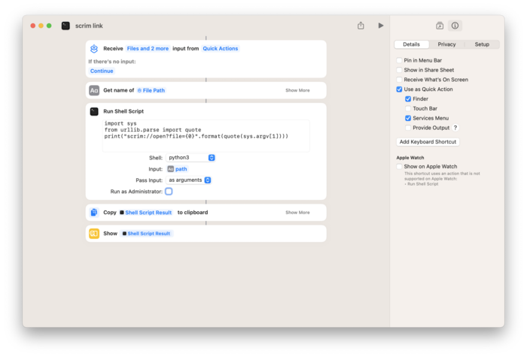Image resolution: width=527 pixels, height=357 pixels.
Task: Click the scrim link shortcut title
Action: pyautogui.click(x=89, y=26)
